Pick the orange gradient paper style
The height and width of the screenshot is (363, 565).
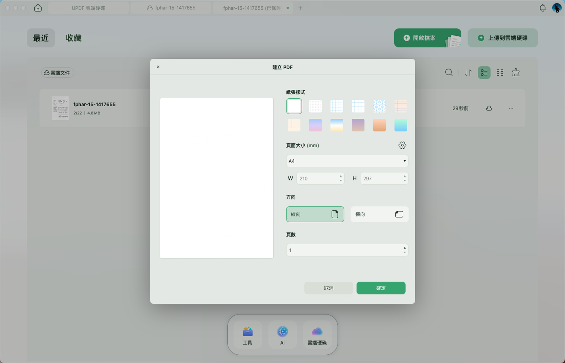(379, 125)
